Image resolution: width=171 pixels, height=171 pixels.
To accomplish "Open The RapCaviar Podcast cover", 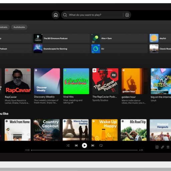I will 105,81.
